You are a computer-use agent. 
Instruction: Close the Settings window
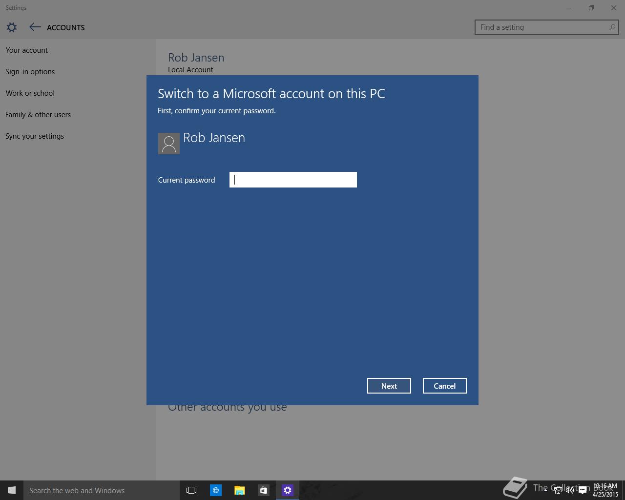coord(614,8)
